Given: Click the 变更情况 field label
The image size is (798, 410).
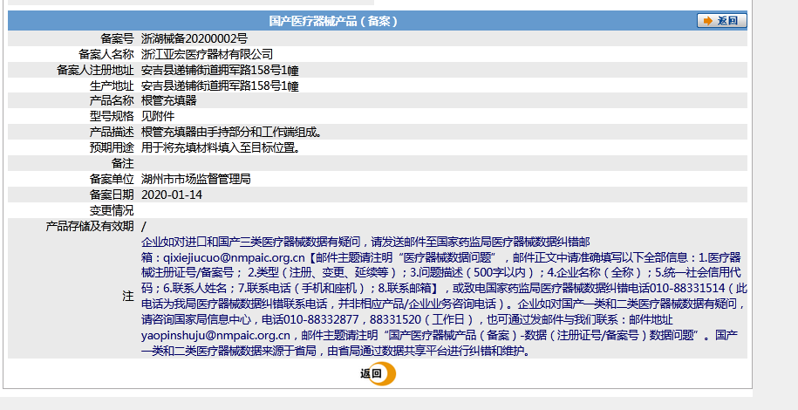Looking at the screenshot, I should (112, 210).
